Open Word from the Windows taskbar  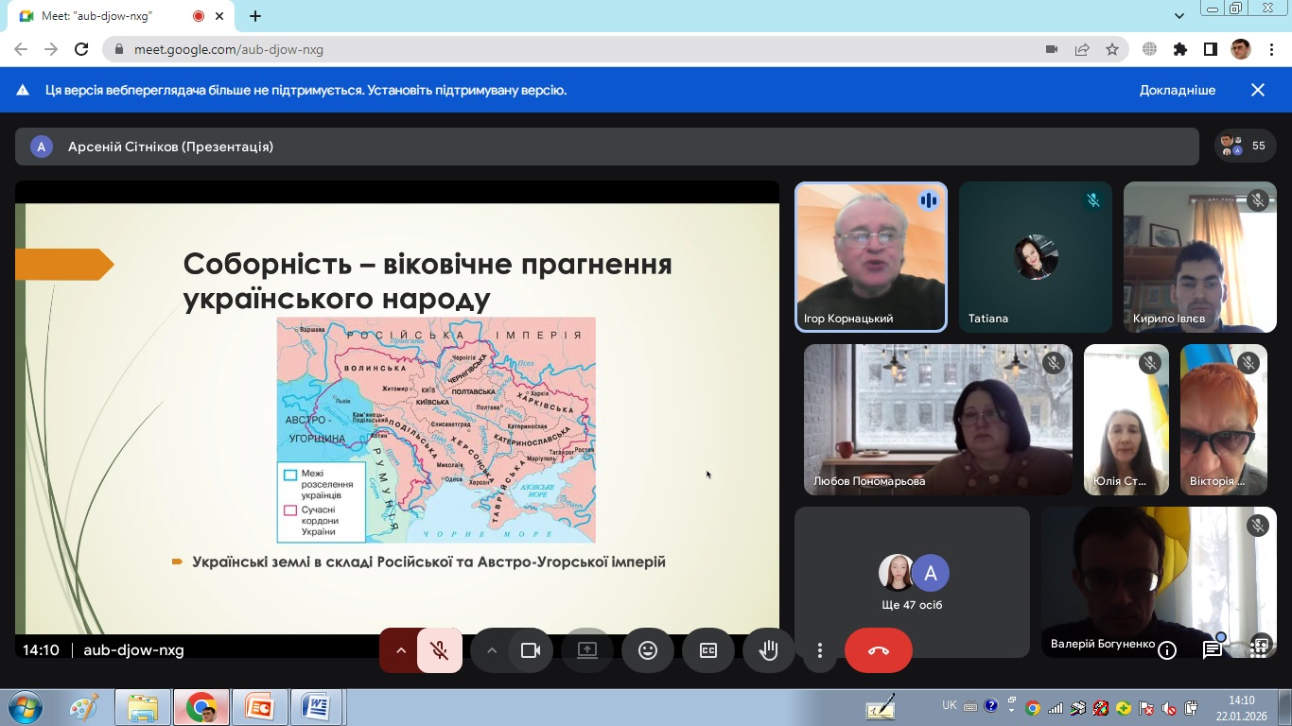315,707
